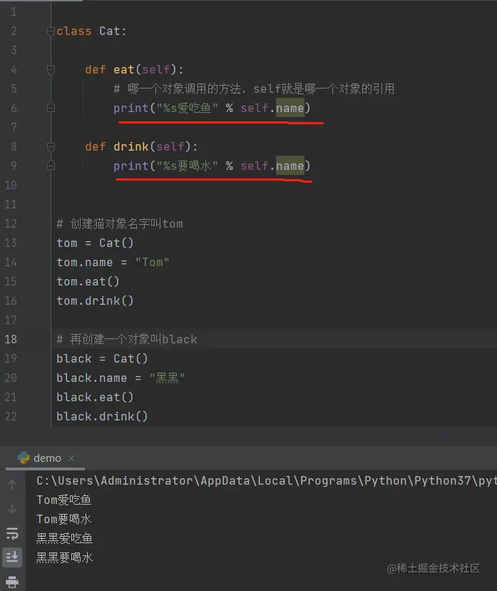The image size is (497, 591).
Task: Click comment "# 再创建一个对象叫black"
Action: coord(127,340)
